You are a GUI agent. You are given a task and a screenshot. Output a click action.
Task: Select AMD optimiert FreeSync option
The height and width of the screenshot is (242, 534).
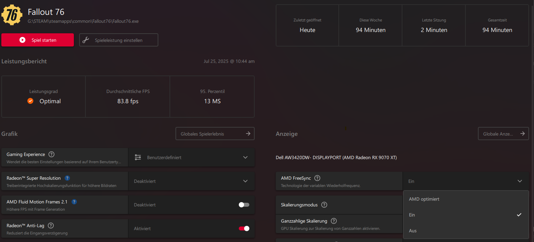[x=466, y=199]
